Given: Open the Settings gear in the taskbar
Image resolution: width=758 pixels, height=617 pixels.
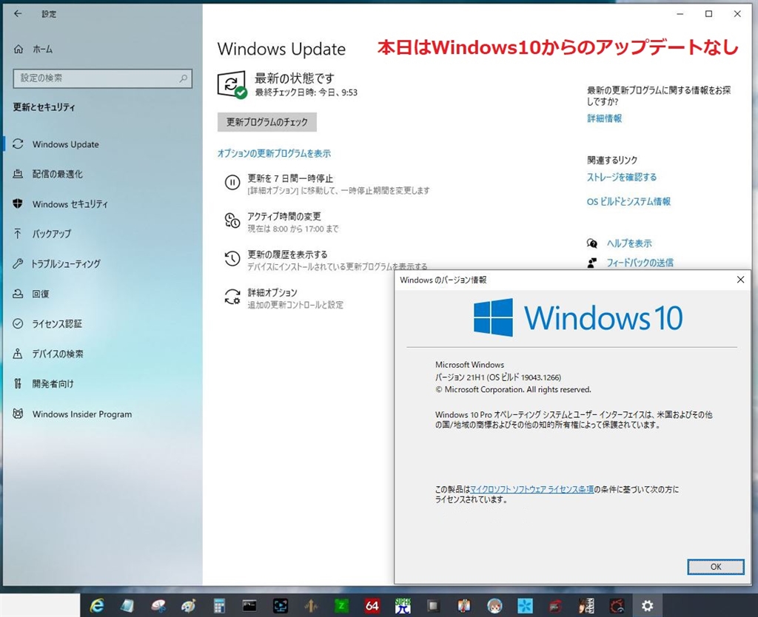Looking at the screenshot, I should (647, 605).
